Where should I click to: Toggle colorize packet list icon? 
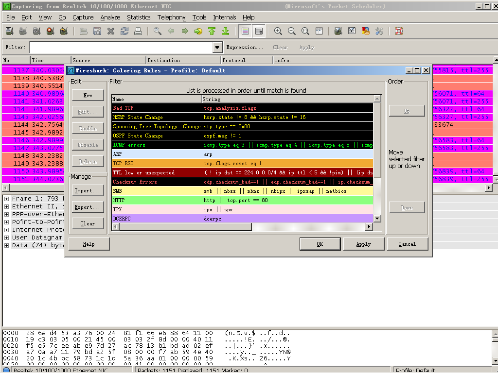click(245, 31)
